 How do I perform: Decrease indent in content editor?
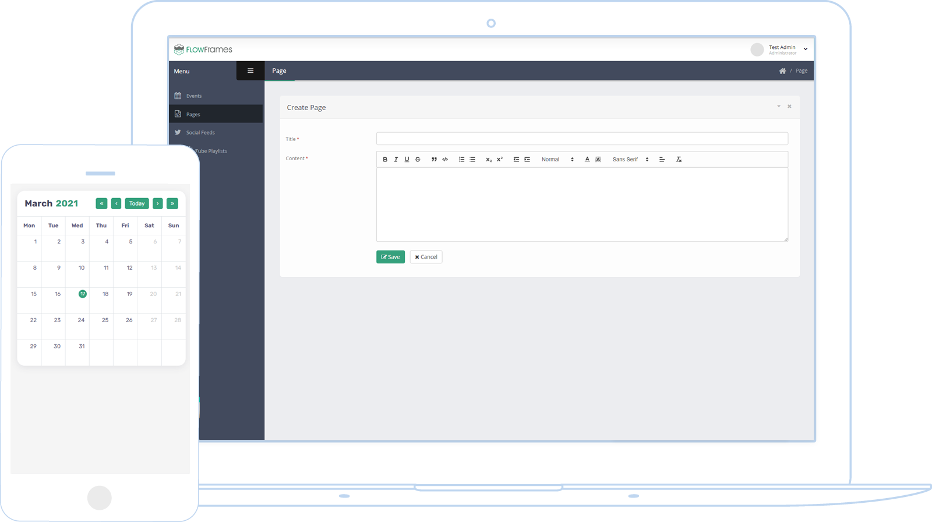[516, 160]
